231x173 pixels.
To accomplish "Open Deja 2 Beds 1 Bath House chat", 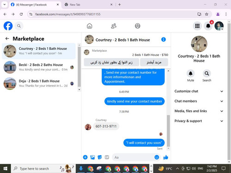I will coord(39,84).
